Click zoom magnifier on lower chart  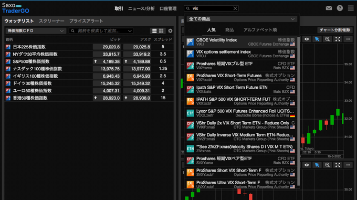(327, 165)
